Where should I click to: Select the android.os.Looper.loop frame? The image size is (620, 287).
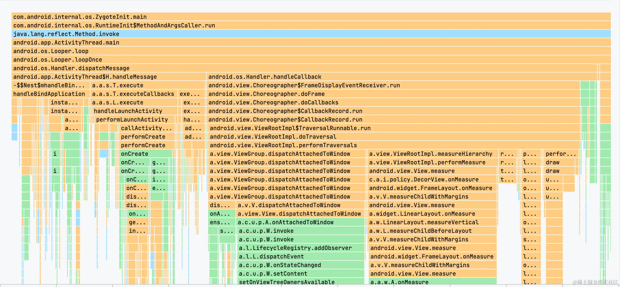pyautogui.click(x=311, y=51)
